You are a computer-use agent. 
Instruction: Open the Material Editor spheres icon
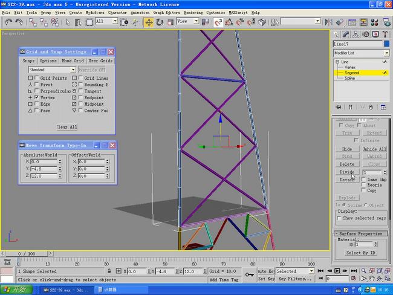374,22
